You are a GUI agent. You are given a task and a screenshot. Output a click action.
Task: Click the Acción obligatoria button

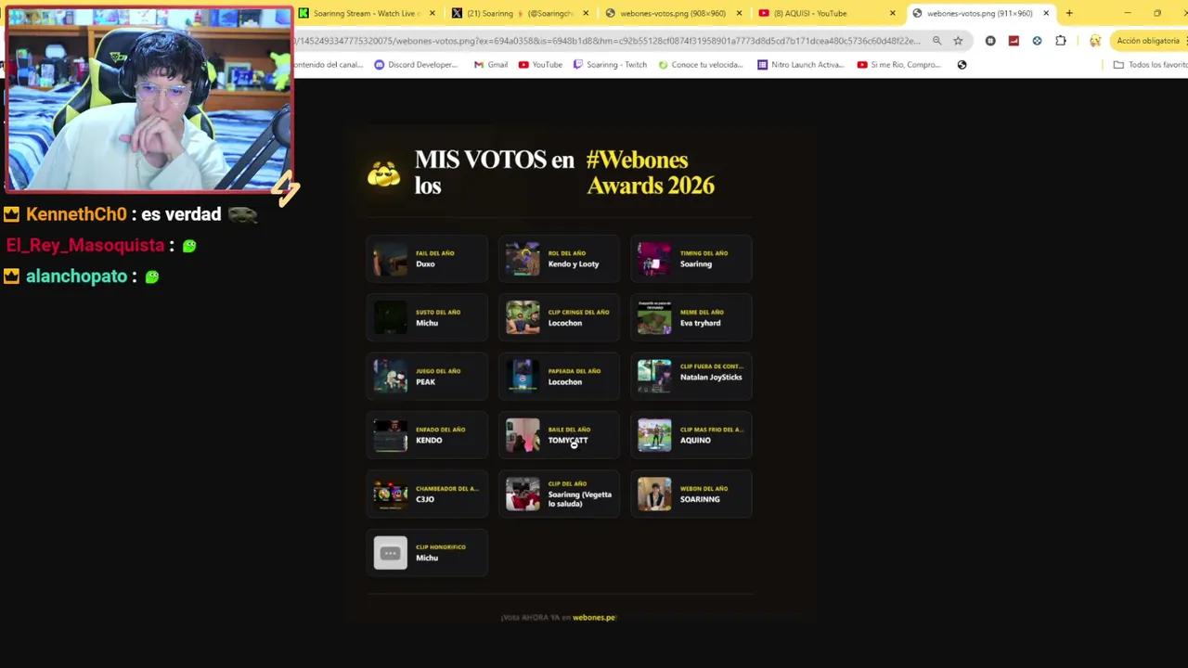[x=1148, y=41]
